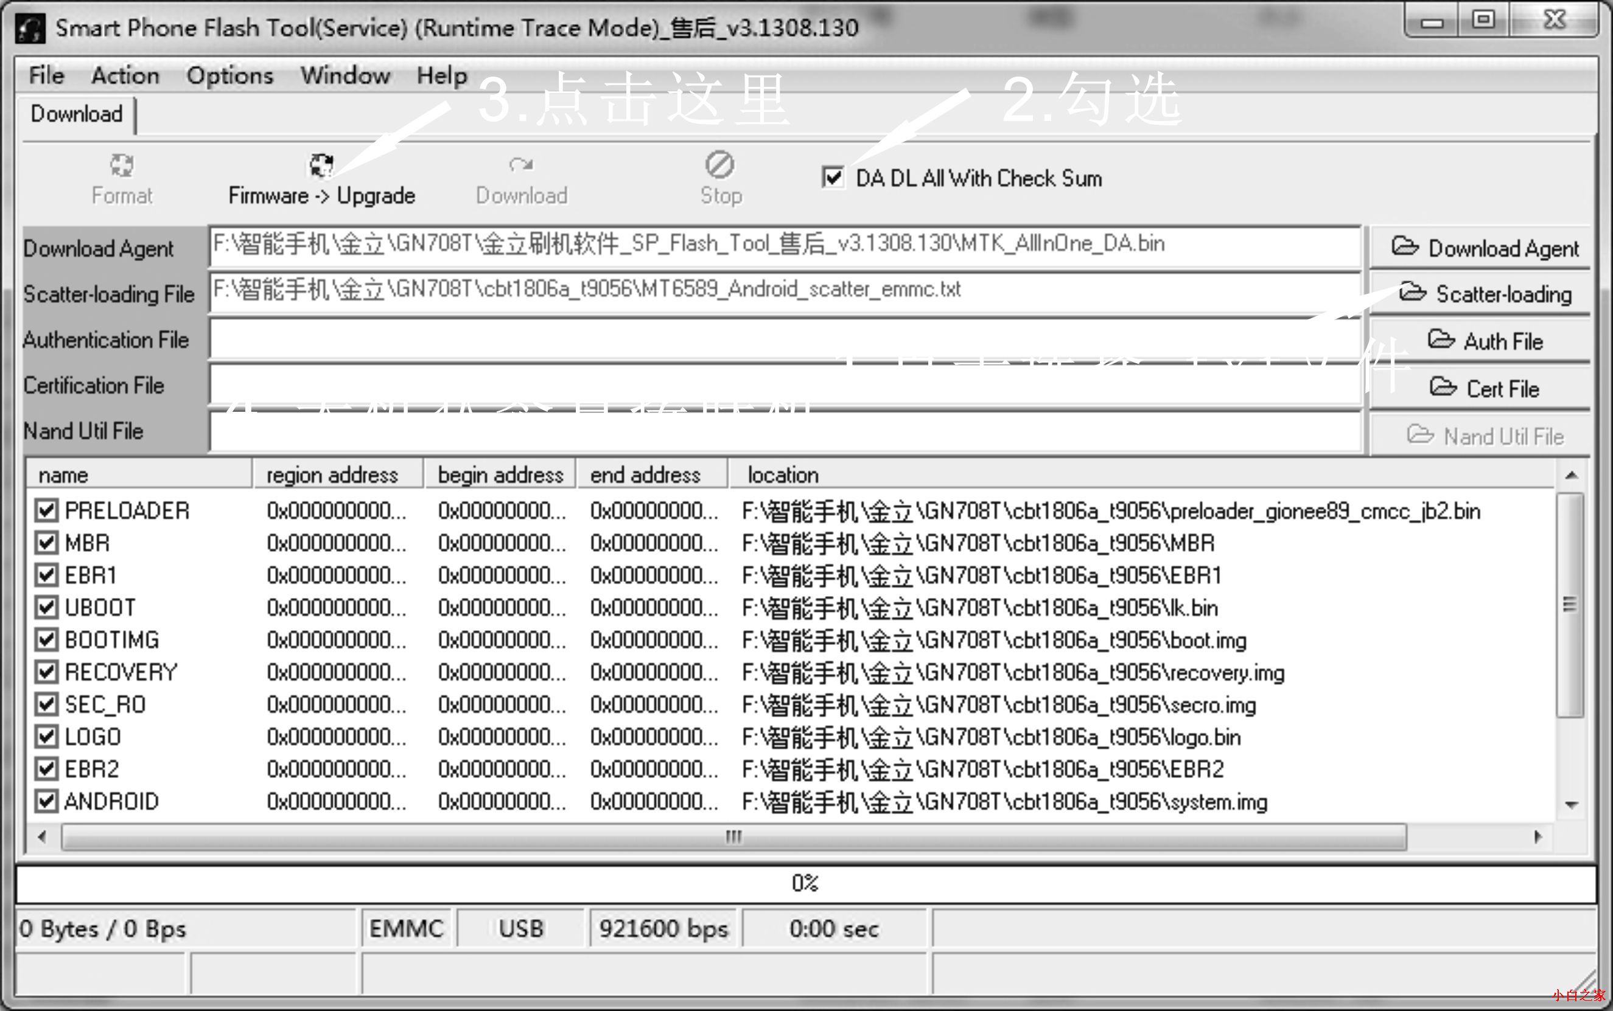
Task: Click the location column header
Action: tap(1142, 474)
